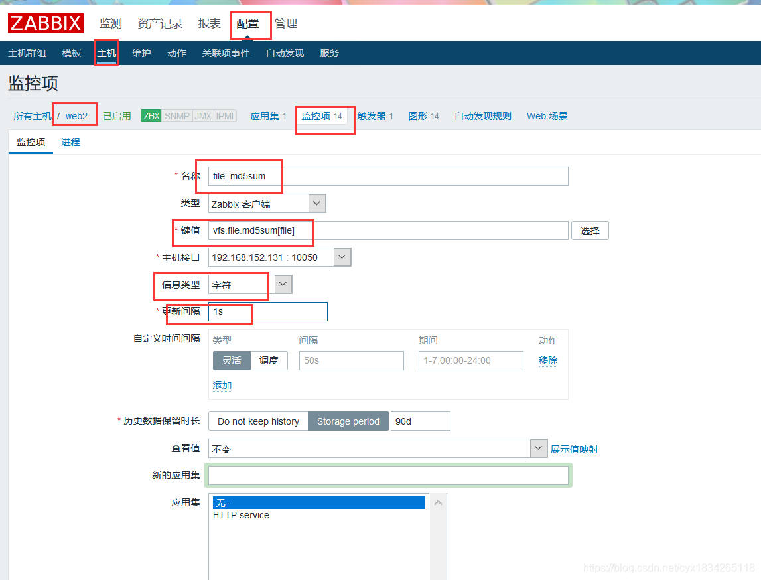Click the 期间 field with 1-7,00:00-24:00

click(471, 360)
